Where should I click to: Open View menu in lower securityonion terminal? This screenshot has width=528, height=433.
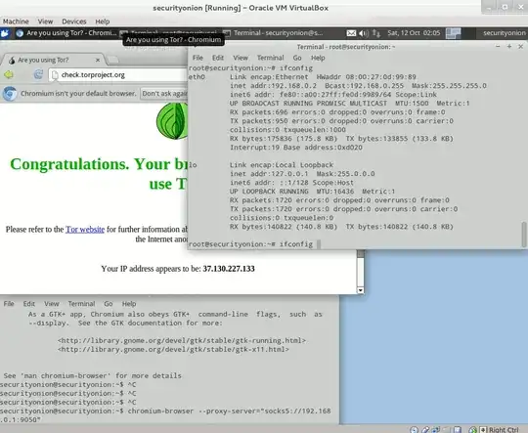click(52, 304)
